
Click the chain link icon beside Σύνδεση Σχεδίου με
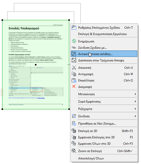pyautogui.click(x=74, y=48)
